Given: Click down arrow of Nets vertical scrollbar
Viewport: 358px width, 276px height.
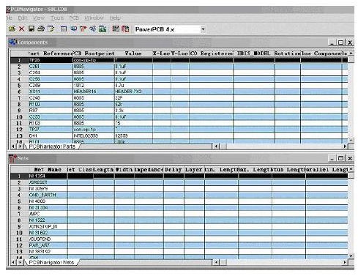Looking at the screenshot, I should (x=351, y=256).
